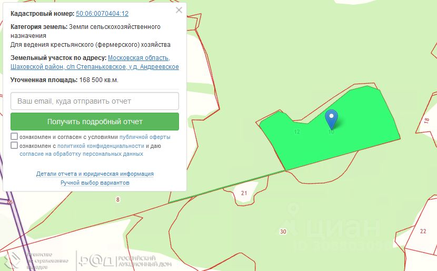Click Ручной выбор вариантов link

[x=95, y=183]
